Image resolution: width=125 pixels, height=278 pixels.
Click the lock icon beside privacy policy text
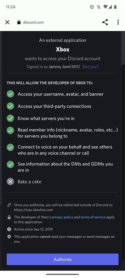[9, 217]
